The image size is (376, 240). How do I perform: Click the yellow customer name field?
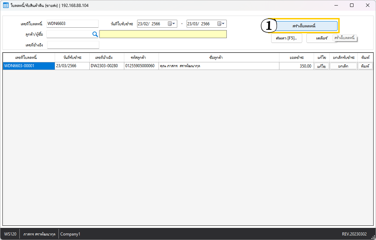(x=163, y=34)
